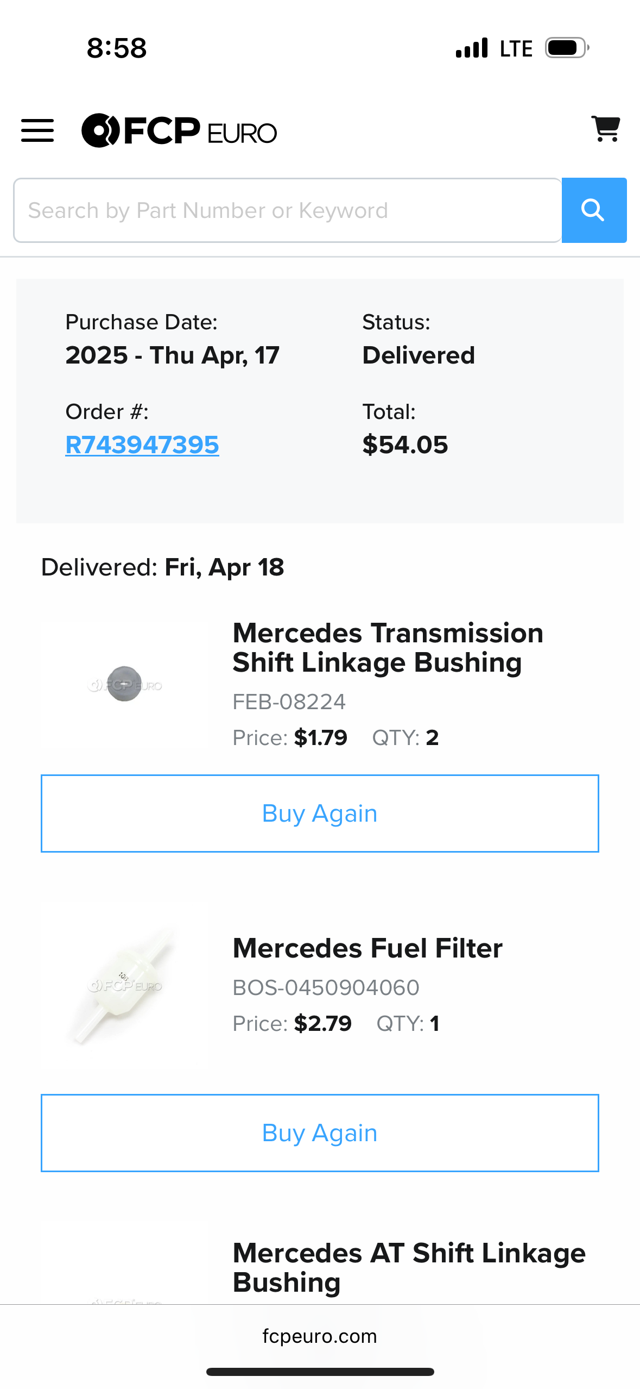Tap the blue search magnifier button
Image resolution: width=640 pixels, height=1389 pixels.
pos(594,210)
